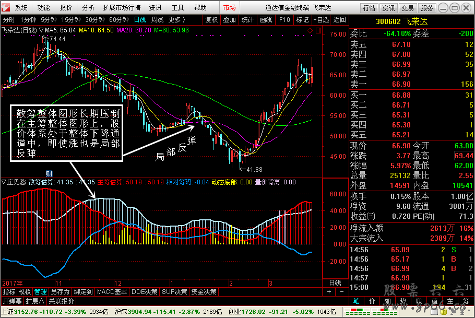Click 绑定到 option
This screenshot has width=475, height=318.
84,291
